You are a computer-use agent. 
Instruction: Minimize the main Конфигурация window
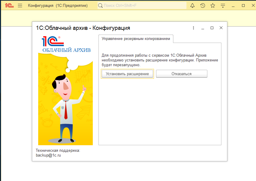[233, 6]
